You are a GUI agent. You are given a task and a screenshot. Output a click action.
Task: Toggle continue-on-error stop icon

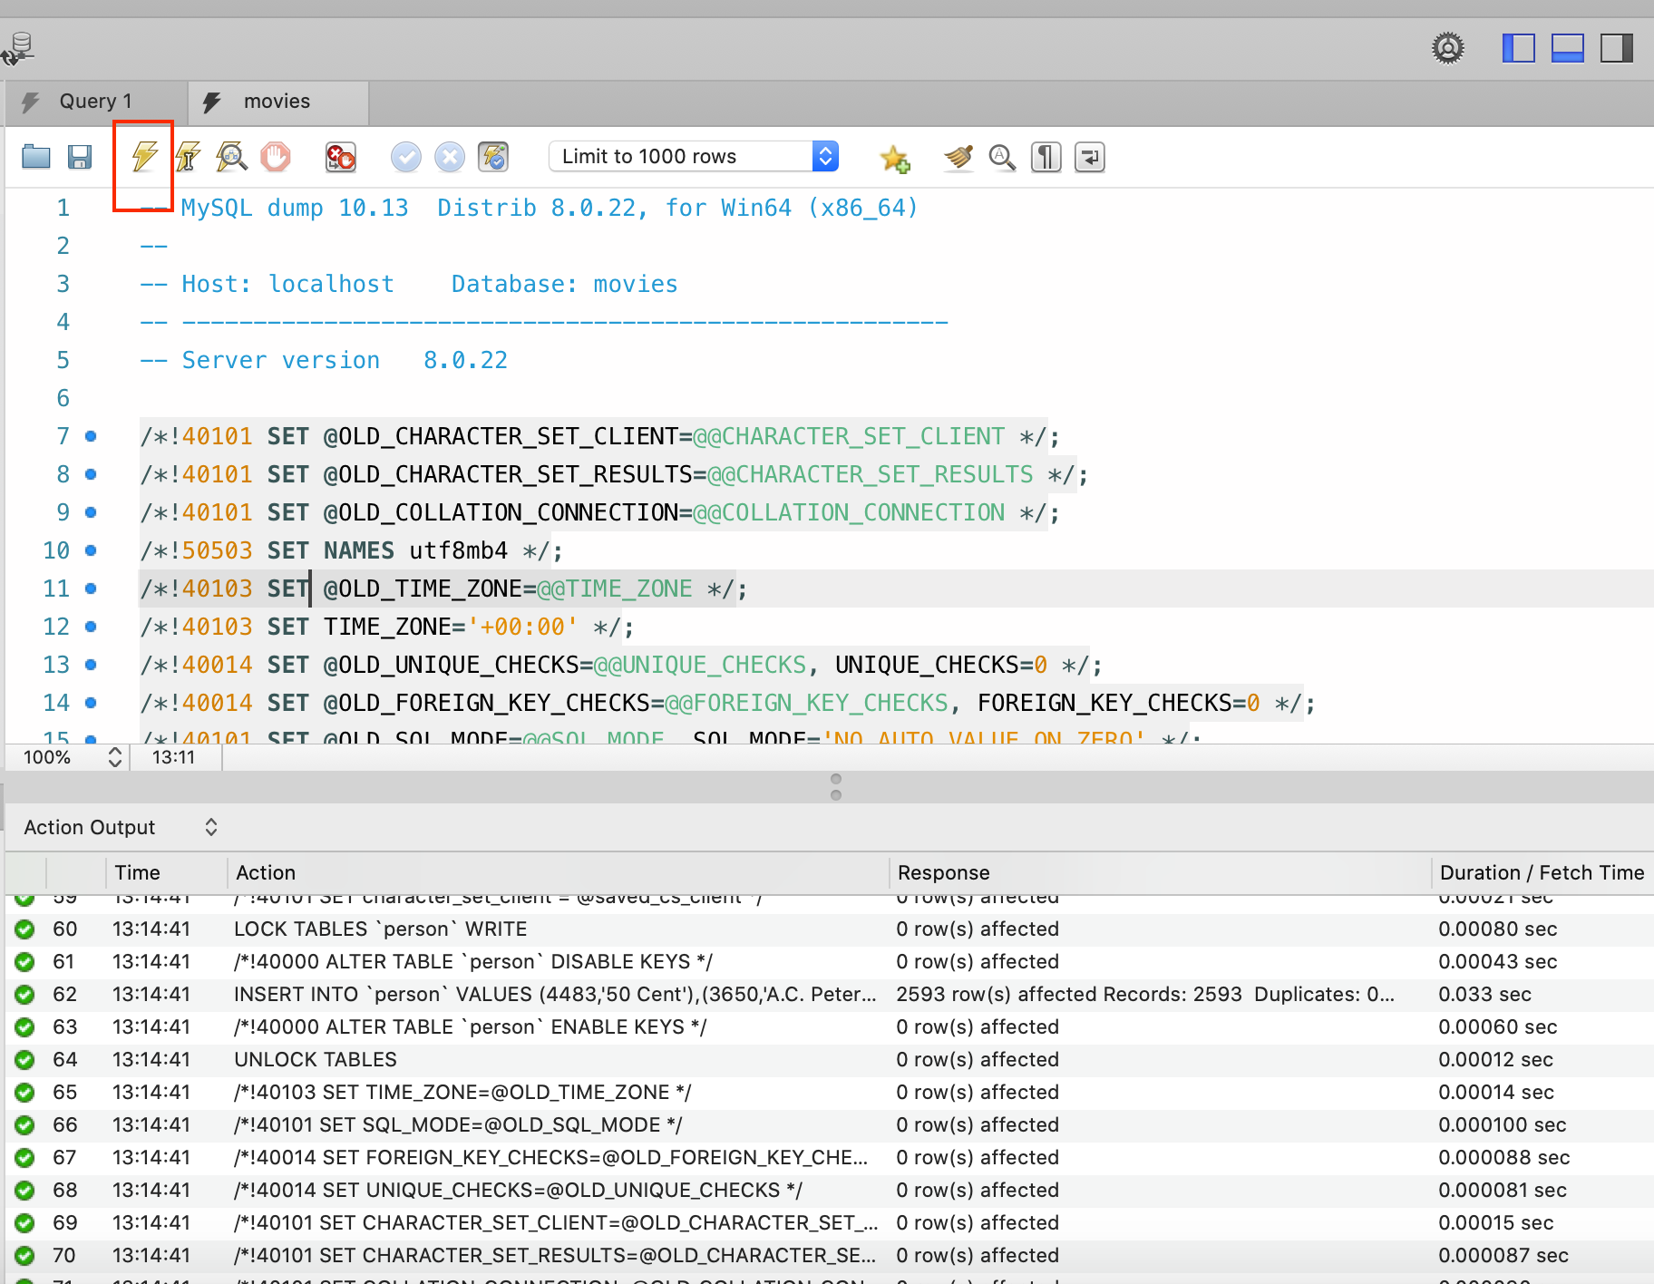[341, 157]
